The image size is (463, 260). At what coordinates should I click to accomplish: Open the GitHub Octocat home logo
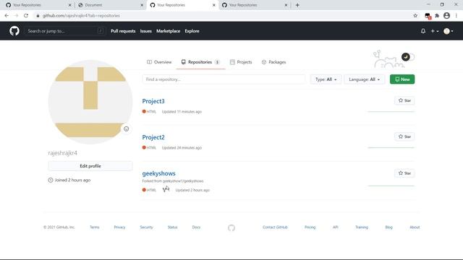(14, 30)
